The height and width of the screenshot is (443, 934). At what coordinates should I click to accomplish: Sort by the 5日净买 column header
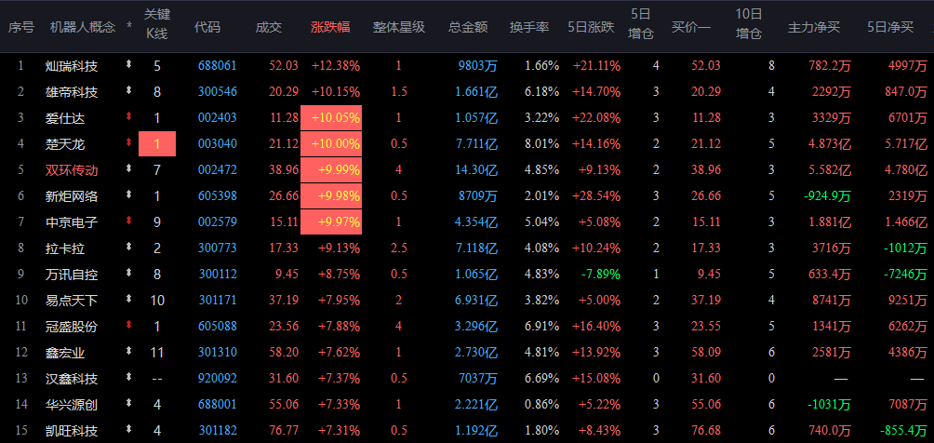tap(890, 27)
